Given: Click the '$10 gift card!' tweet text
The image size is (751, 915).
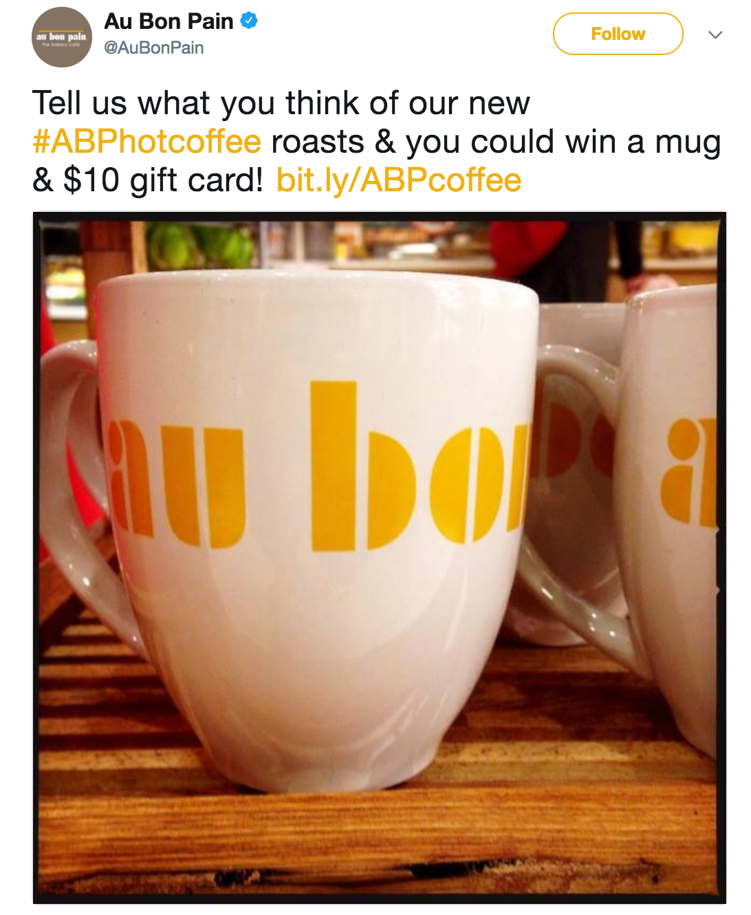Looking at the screenshot, I should tap(163, 180).
